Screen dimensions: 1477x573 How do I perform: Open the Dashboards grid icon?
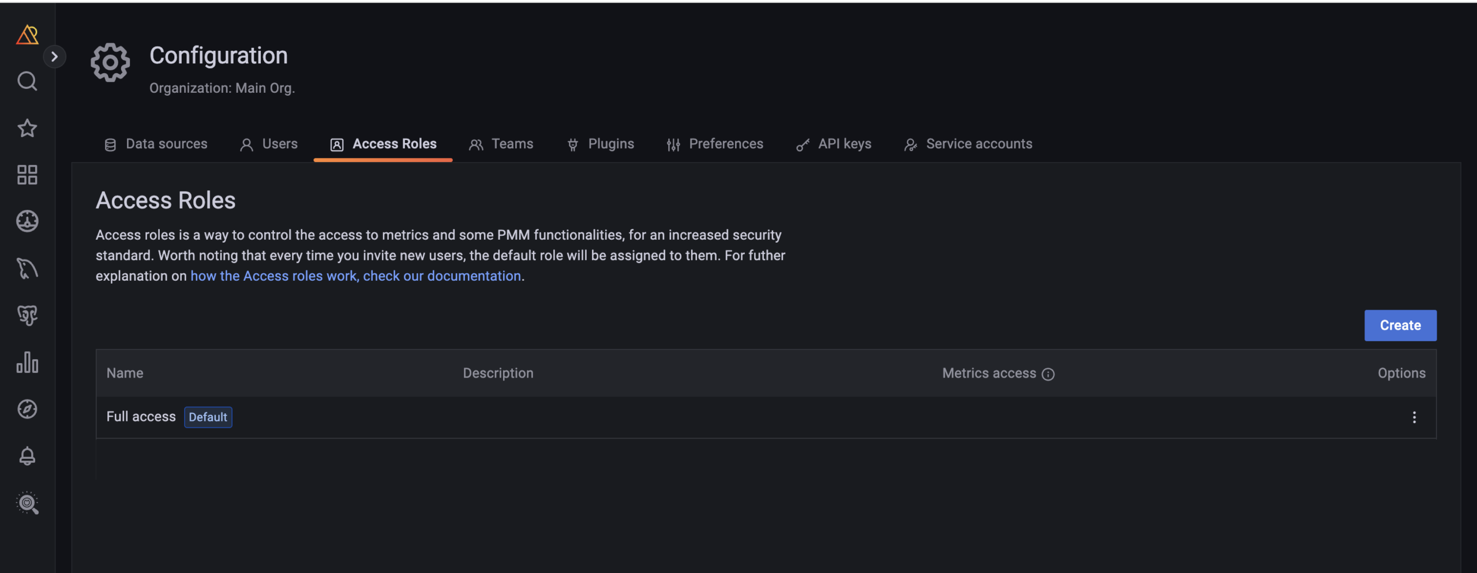pyautogui.click(x=27, y=175)
